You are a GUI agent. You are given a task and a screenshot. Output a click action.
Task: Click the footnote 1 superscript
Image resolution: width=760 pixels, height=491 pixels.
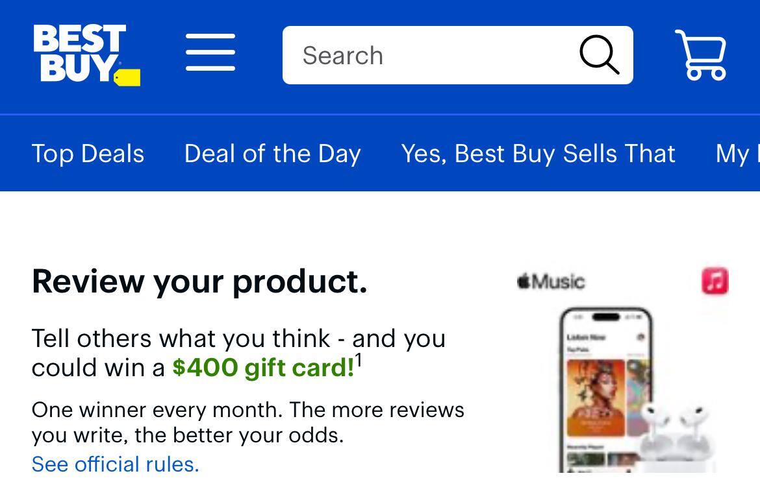pos(359,360)
